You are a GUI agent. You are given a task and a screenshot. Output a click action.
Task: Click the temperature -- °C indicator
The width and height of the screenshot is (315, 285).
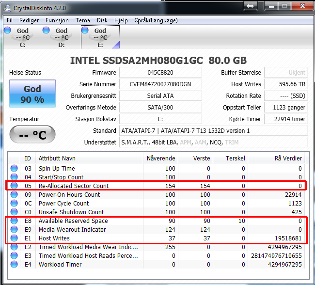[32, 134]
